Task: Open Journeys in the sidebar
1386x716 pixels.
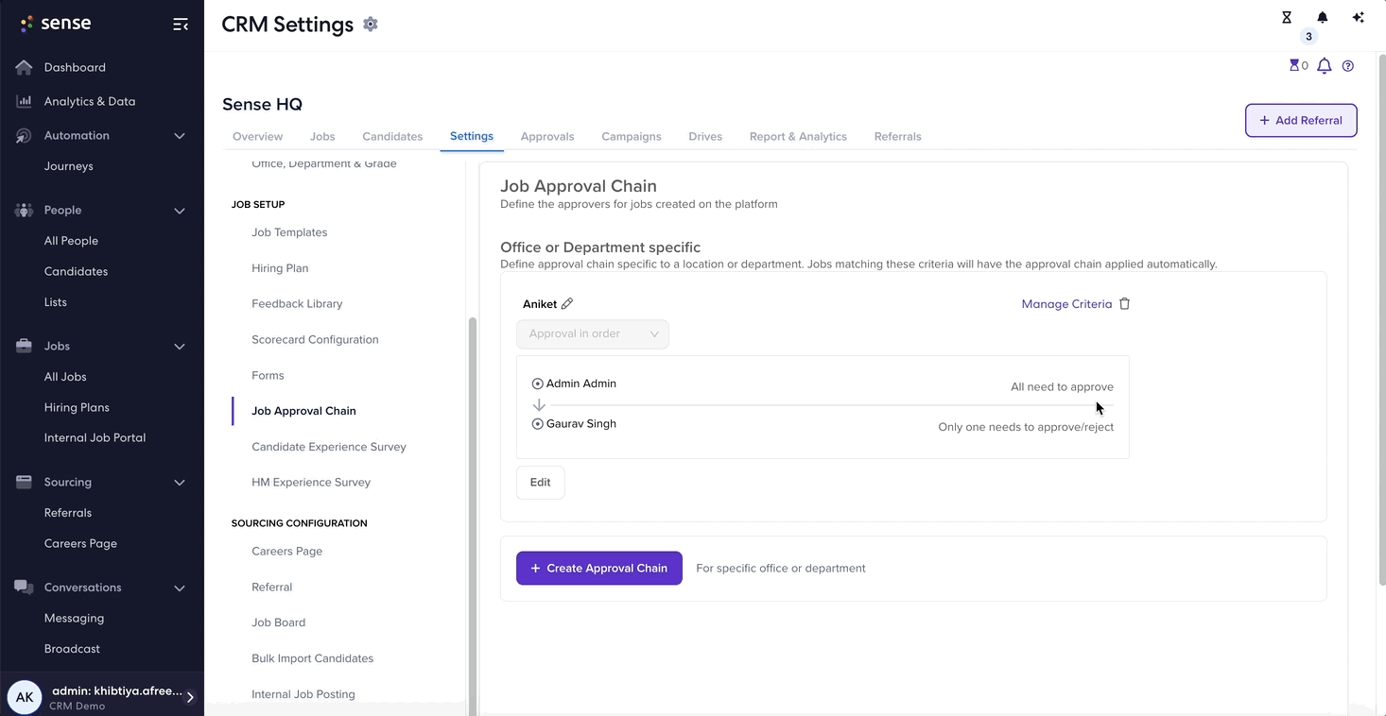Action: 69,166
